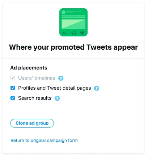Viewport: 148px width, 156px height.
Task: Select the Profiles and Tweet detail pages label
Action: click(55, 88)
